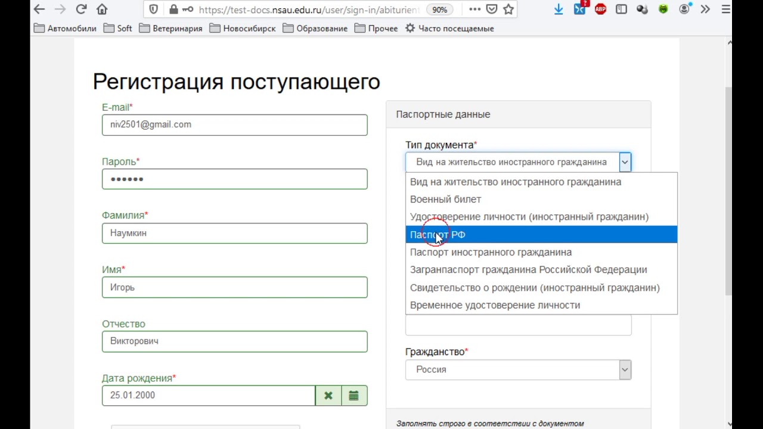Open Часто посещаемые bookmark menu
This screenshot has width=763, height=429.
449,29
